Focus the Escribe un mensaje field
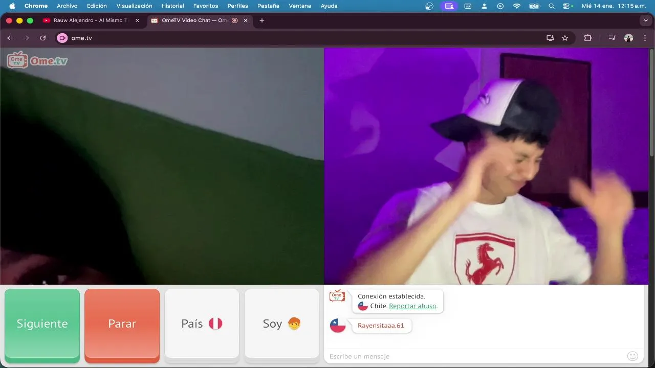 pos(476,356)
